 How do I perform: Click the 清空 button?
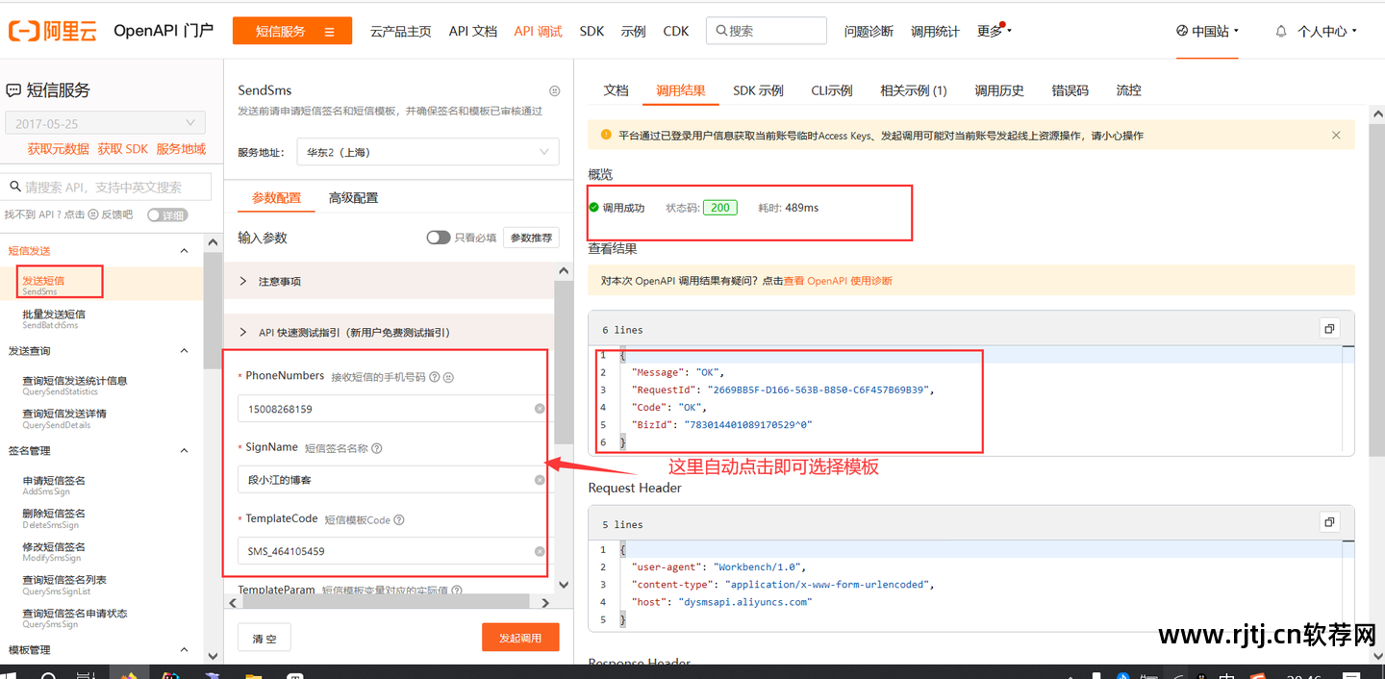(264, 638)
